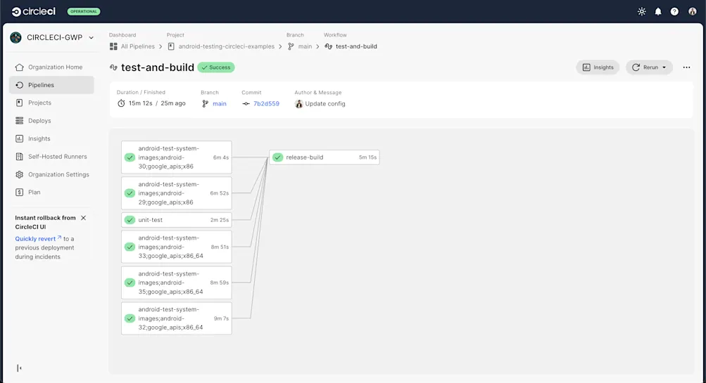Viewport: 706px width, 383px height.
Task: Open the android-33 x86_64 job
Action: pos(177,247)
